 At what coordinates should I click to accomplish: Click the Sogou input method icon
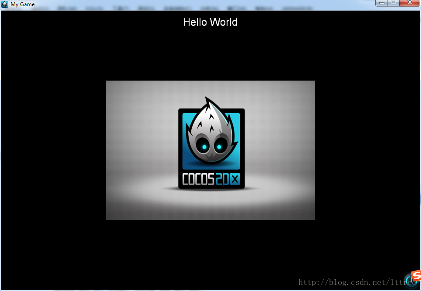tap(416, 277)
